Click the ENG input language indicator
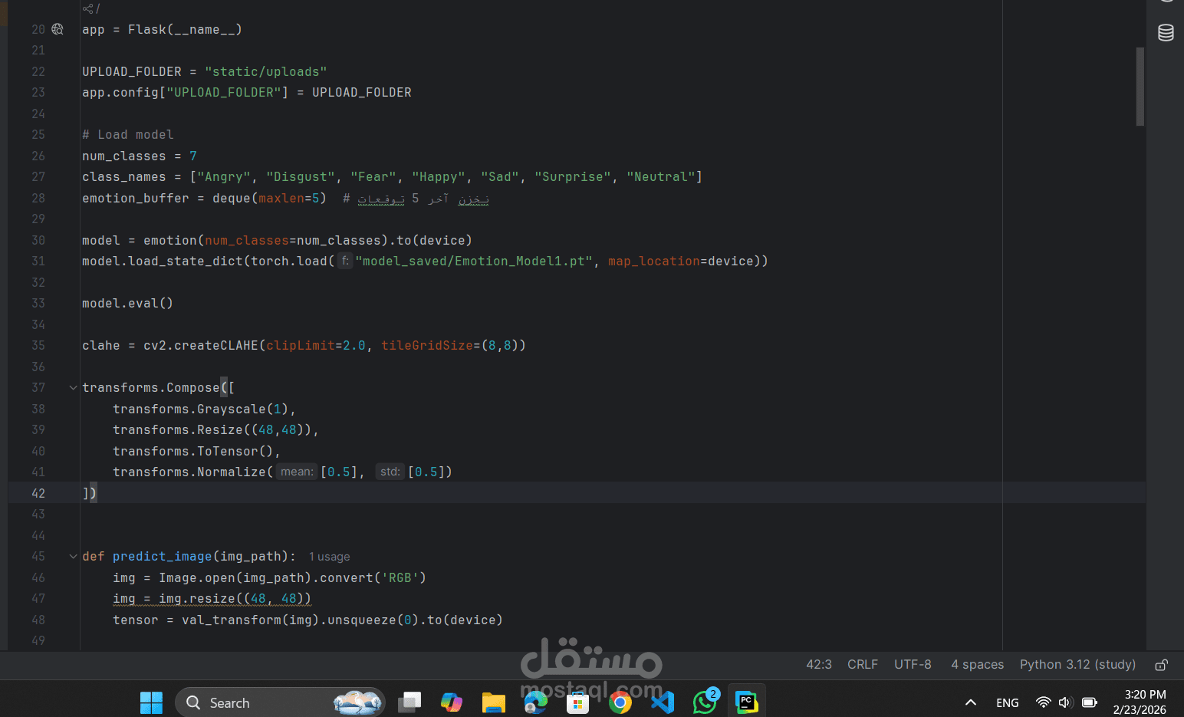 click(1008, 703)
